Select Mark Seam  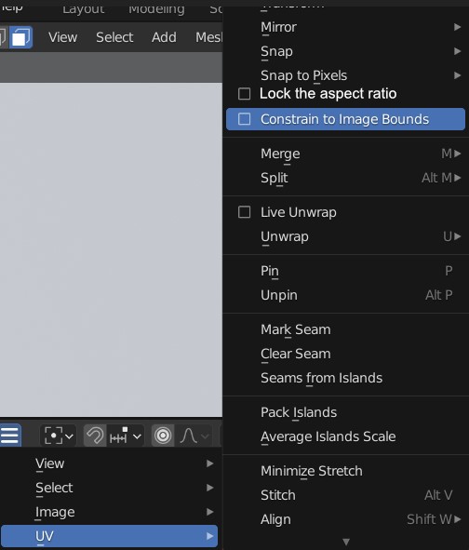pyautogui.click(x=345, y=329)
